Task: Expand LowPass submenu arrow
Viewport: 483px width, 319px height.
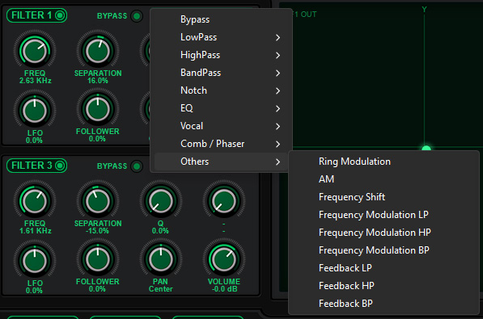Action: [x=278, y=37]
